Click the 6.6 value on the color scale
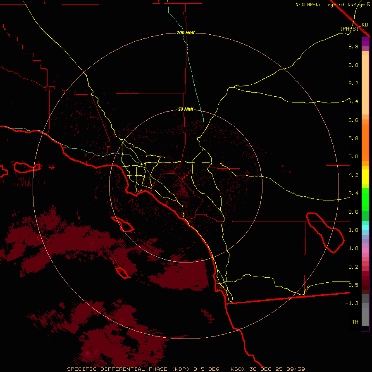This screenshot has width=372, height=372. [x=353, y=120]
